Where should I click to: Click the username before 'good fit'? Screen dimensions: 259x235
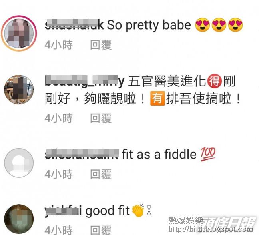click(63, 211)
